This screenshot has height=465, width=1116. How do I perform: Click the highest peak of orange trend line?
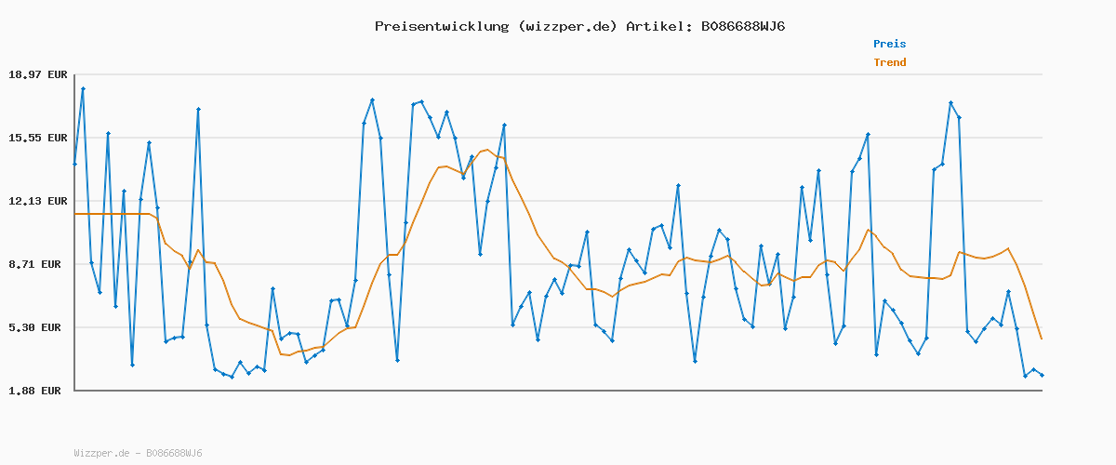(x=487, y=150)
